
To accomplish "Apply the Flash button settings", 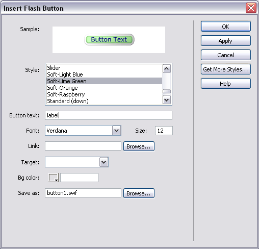I will pos(225,41).
